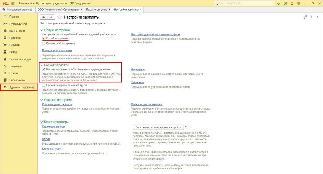Select the 'В этой программе' radio button
323x174 pixels.
tap(44, 38)
